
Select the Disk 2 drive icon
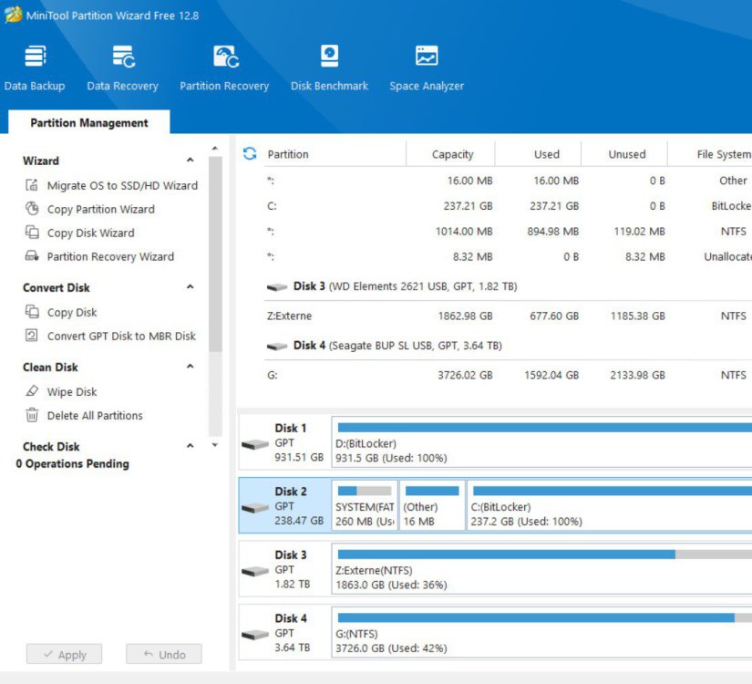pos(255,508)
